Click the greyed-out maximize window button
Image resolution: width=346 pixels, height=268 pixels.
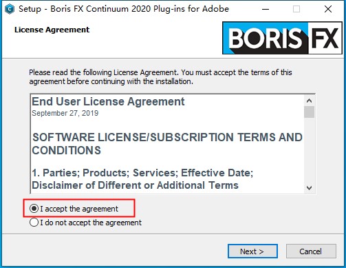[x=296, y=9]
